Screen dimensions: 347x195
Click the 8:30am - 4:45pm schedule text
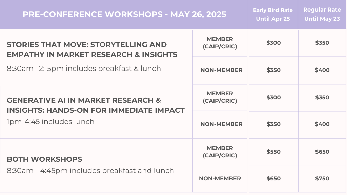tap(90, 171)
